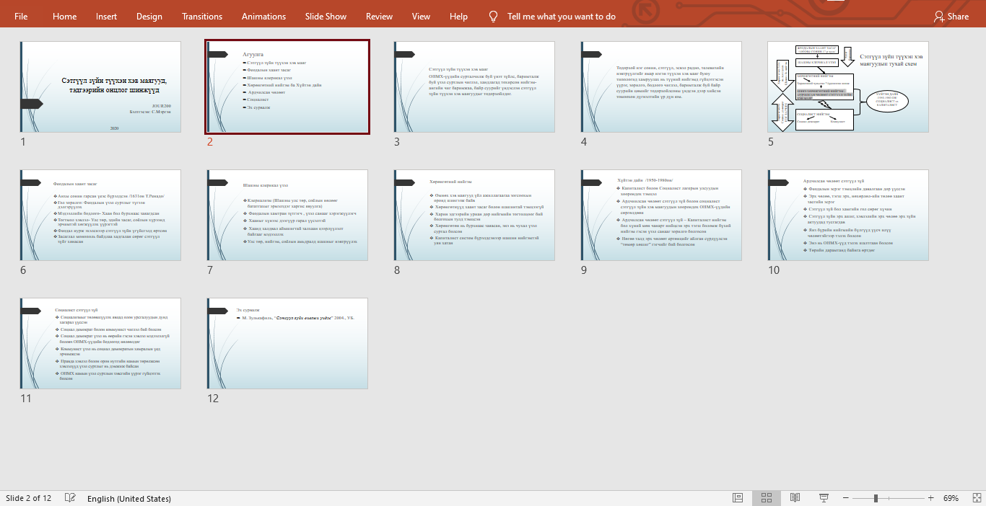Switch to the Transitions tab
Image resolution: width=986 pixels, height=506 pixels.
202,16
